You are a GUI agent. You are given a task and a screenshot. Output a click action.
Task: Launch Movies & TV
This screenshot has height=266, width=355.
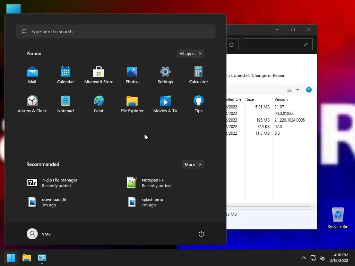(165, 104)
